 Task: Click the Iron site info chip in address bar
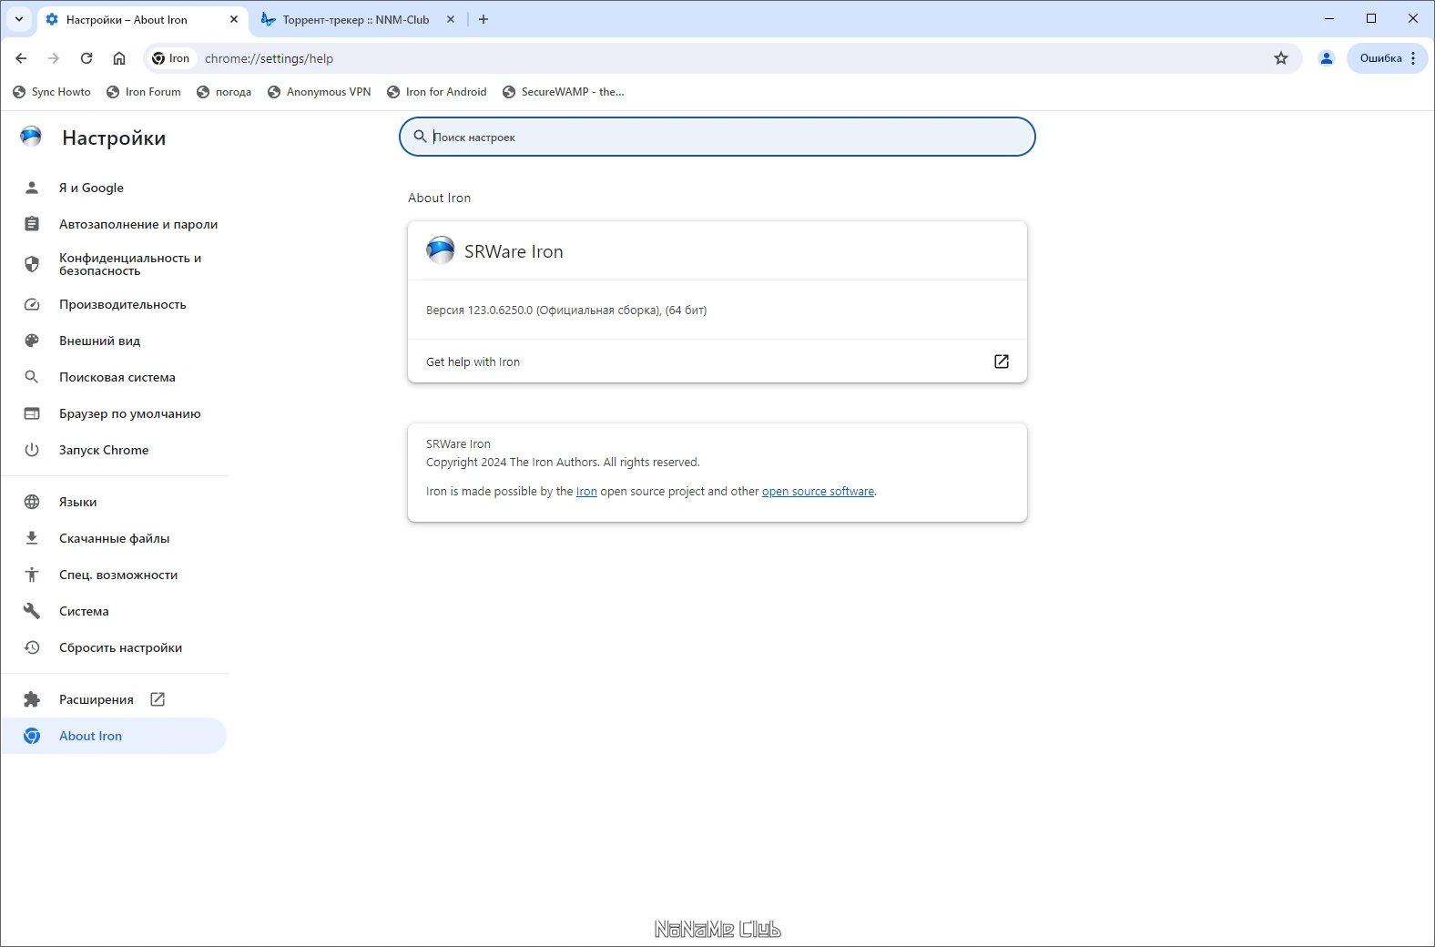point(171,58)
